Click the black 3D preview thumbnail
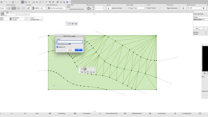Image resolution: width=208 pixels, height=117 pixels. 205,58
